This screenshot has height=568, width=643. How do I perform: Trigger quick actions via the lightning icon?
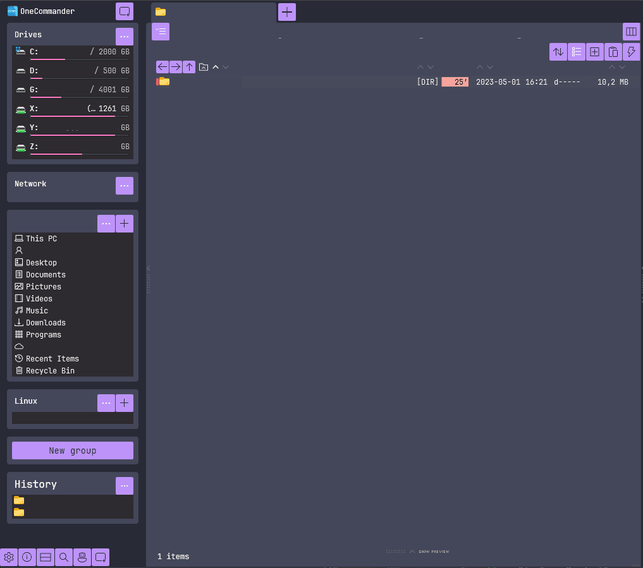pyautogui.click(x=631, y=51)
